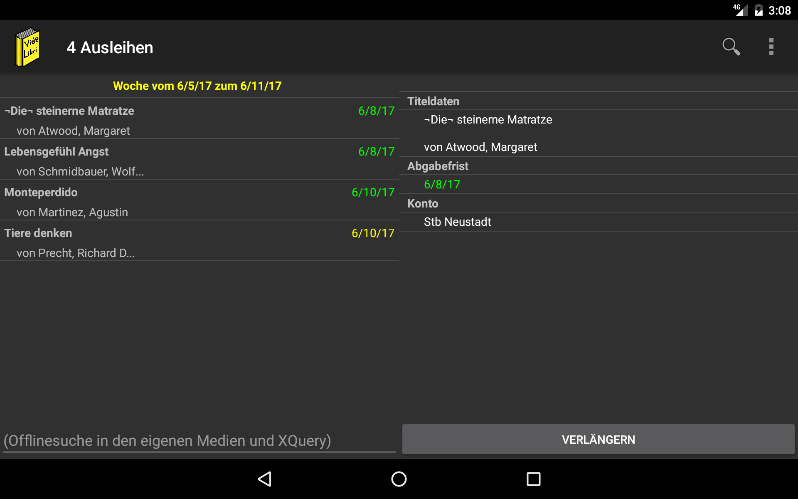Focus the Offlinesuche search input field
The width and height of the screenshot is (798, 499).
(x=199, y=441)
